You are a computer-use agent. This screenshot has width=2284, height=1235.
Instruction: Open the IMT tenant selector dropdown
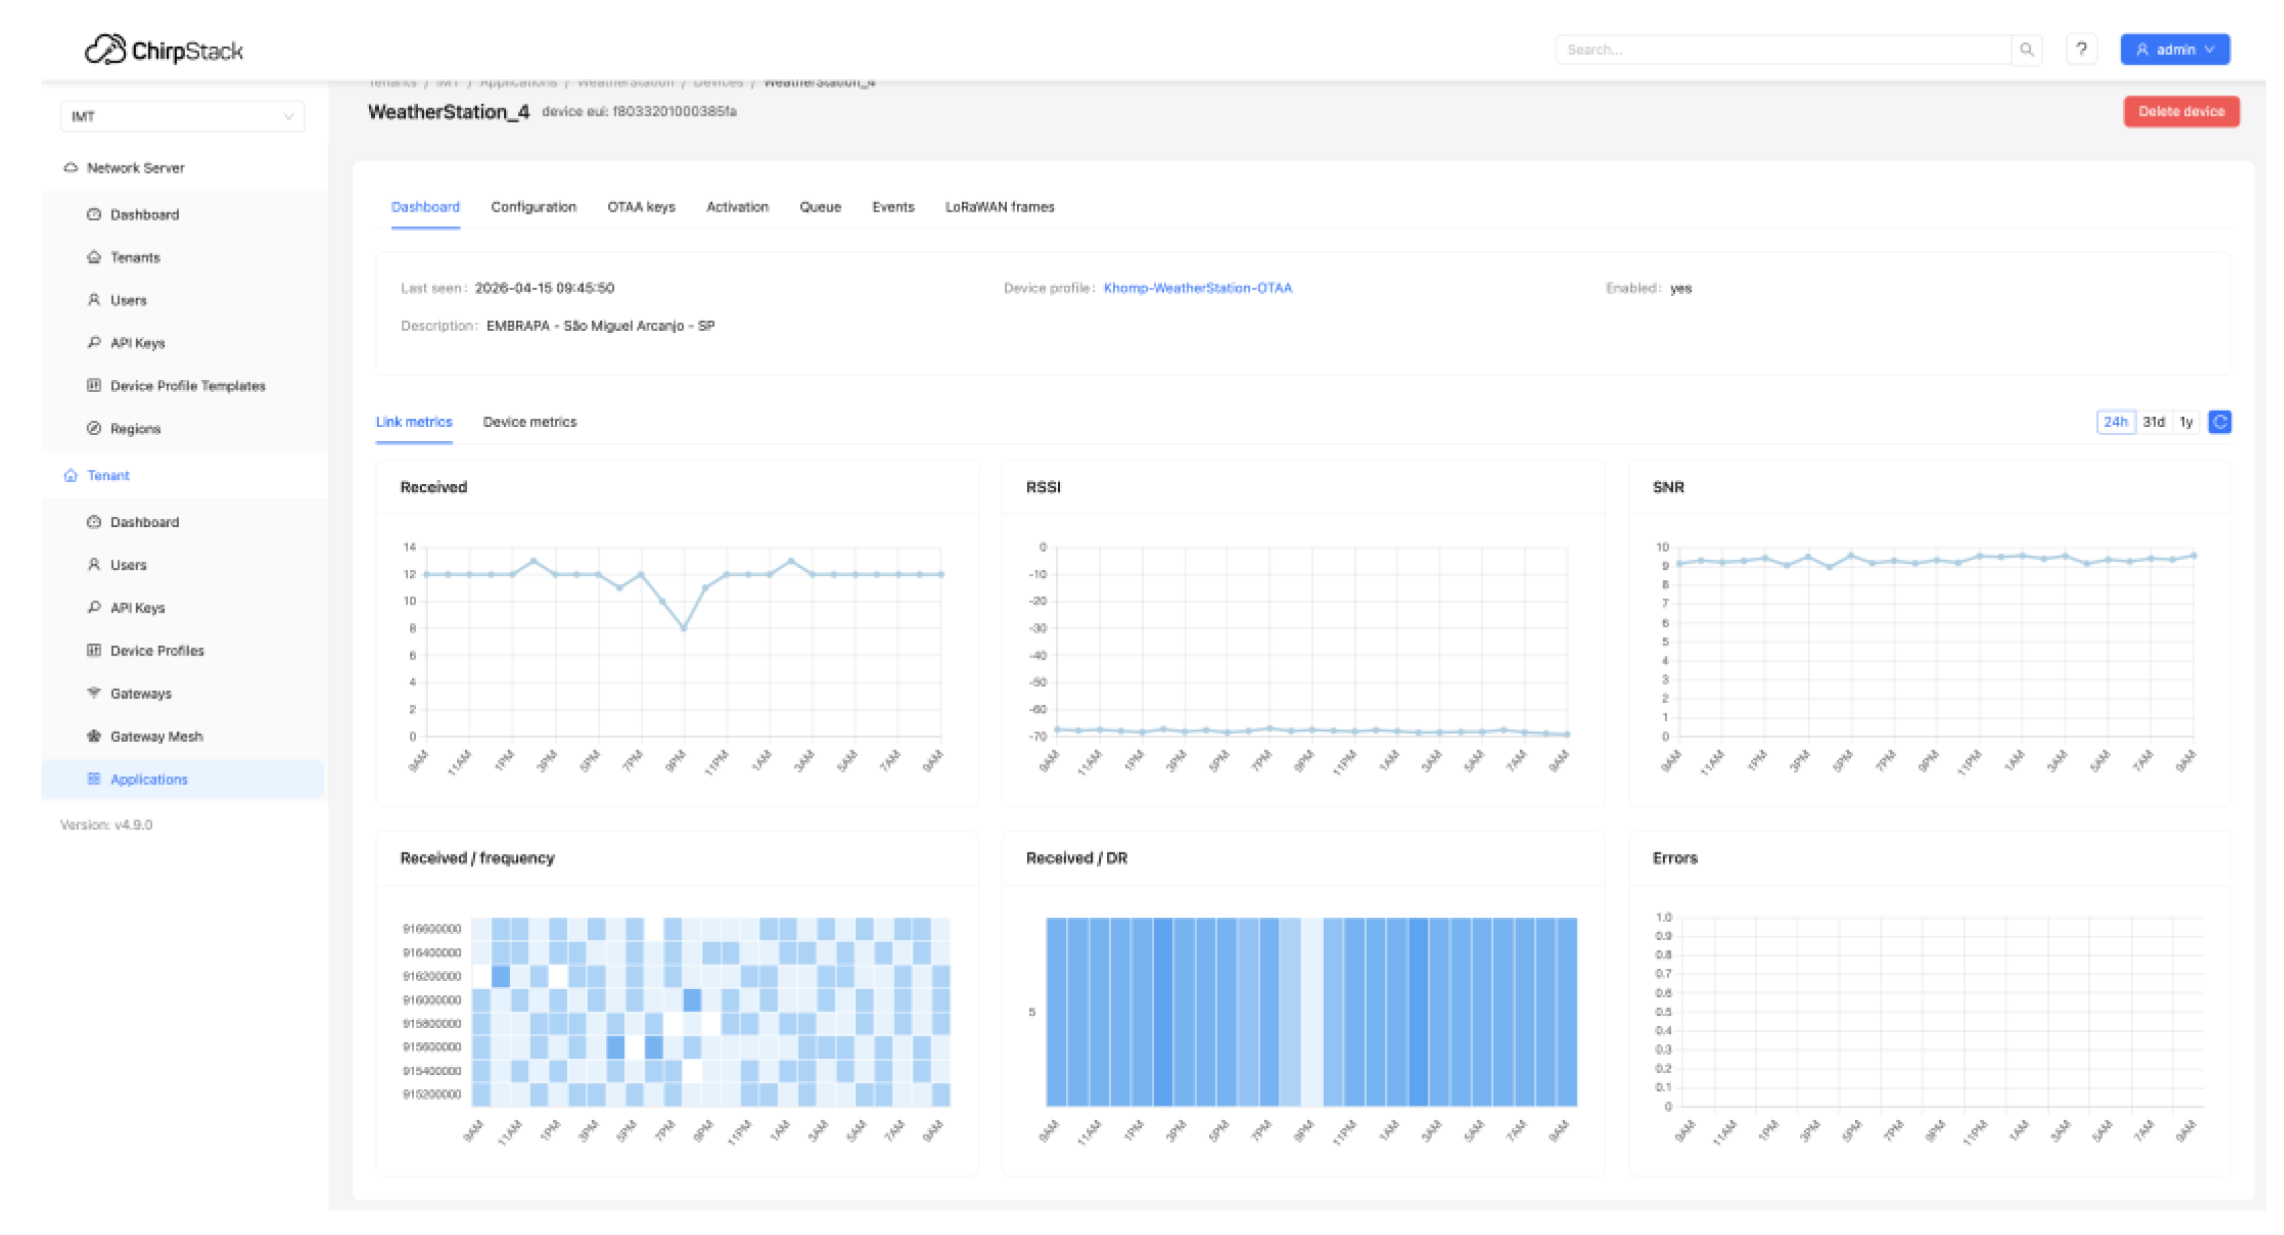point(182,116)
